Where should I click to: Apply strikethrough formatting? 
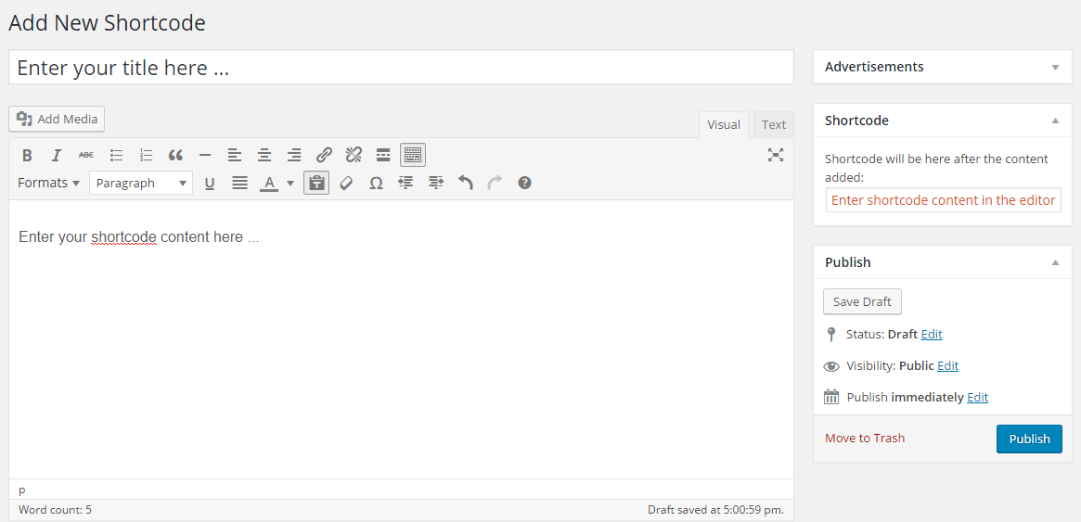(x=86, y=155)
